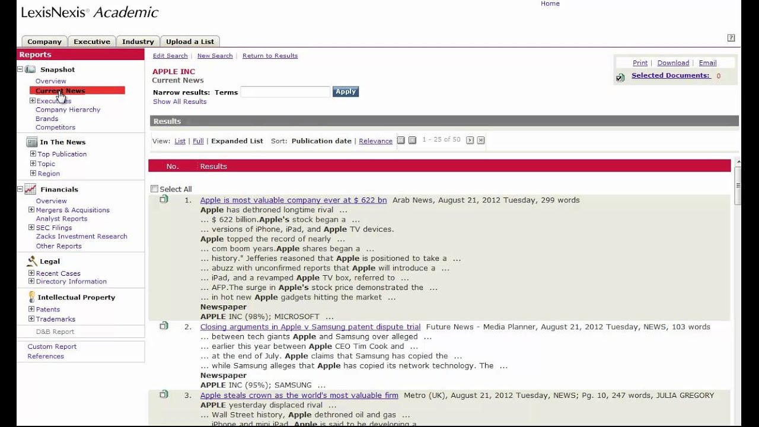Go to next results page arrow
Screen dimensions: 759x427
point(470,141)
